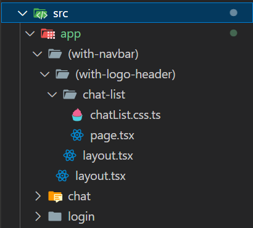Select the chat-list folder label
Image resolution: width=253 pixels, height=228 pixels.
coord(104,94)
